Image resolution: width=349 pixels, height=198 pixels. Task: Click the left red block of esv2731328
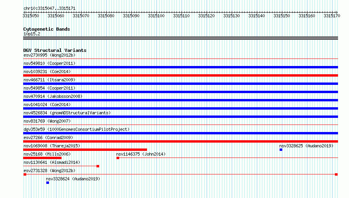pos(25,174)
